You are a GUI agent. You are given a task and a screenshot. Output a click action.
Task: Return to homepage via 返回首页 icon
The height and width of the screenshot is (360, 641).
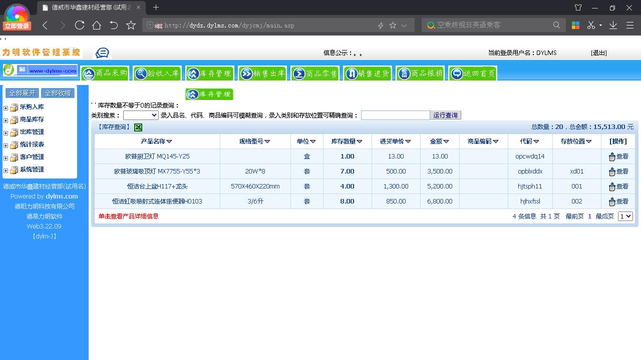[x=472, y=73]
